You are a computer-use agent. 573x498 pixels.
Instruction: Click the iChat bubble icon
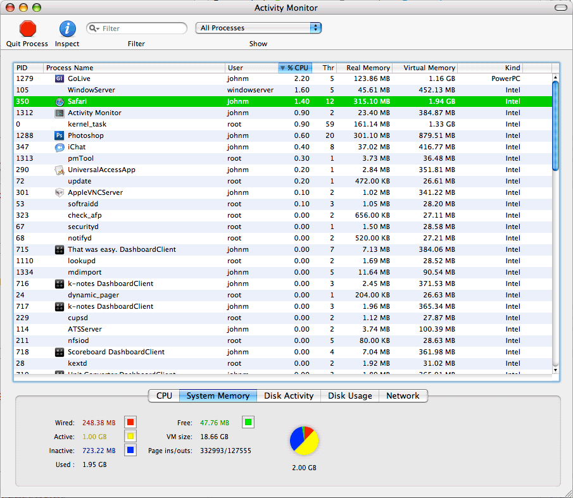point(60,147)
